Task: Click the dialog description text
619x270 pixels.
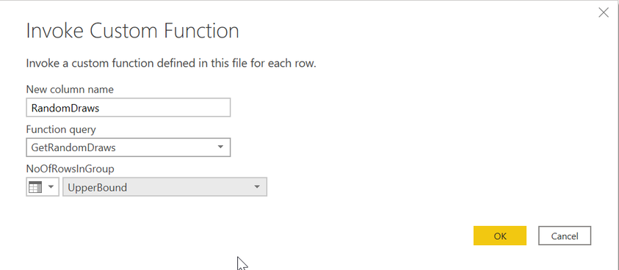Action: (x=171, y=63)
